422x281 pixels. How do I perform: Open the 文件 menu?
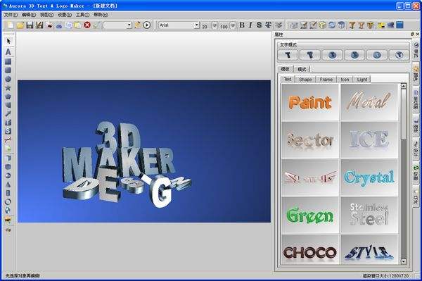click(x=11, y=15)
